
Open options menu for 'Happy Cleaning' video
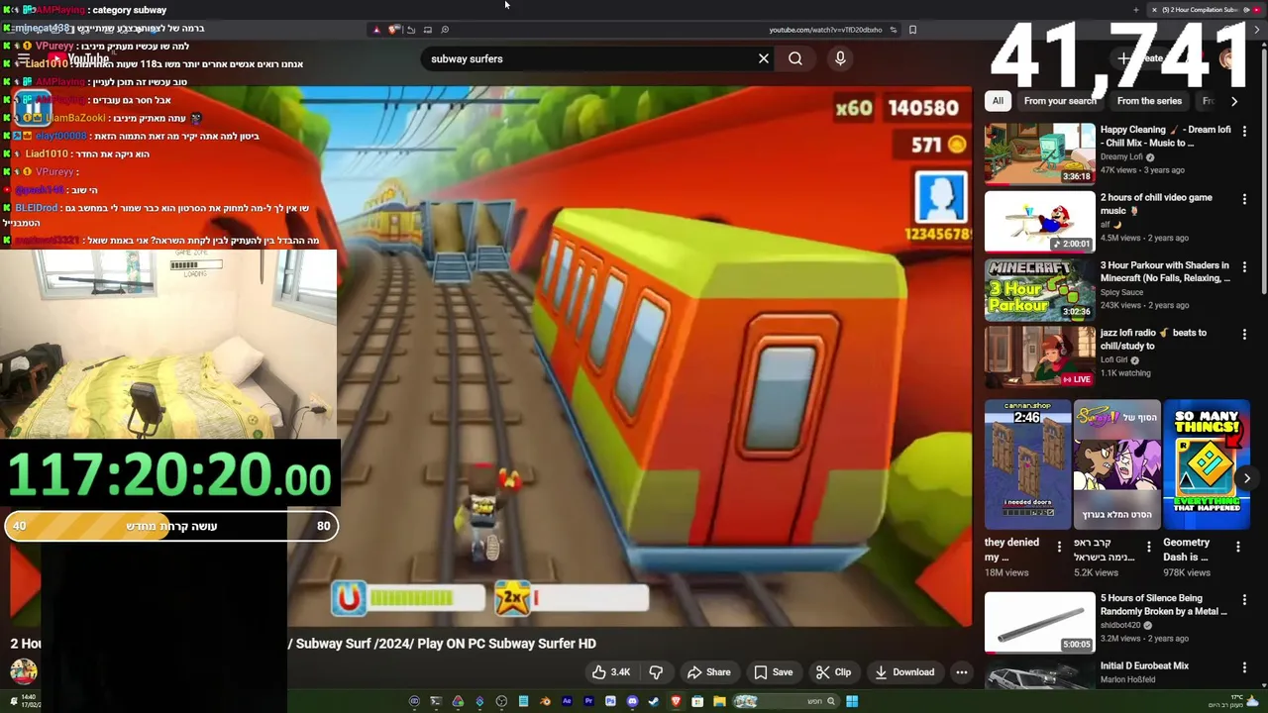1244,132
